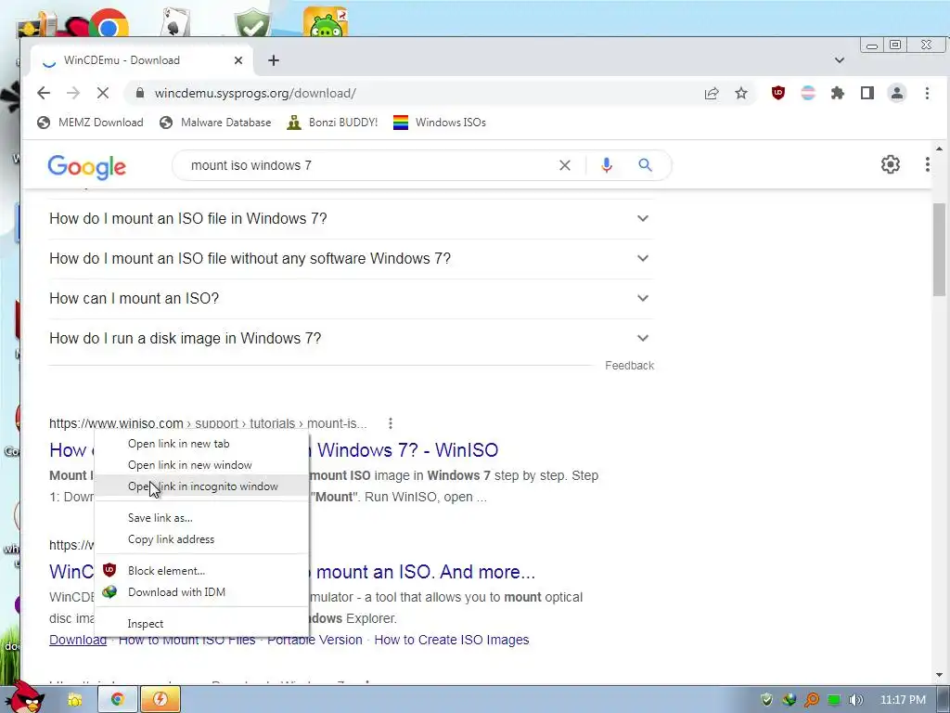Open the Chrome profile avatar

tap(897, 93)
